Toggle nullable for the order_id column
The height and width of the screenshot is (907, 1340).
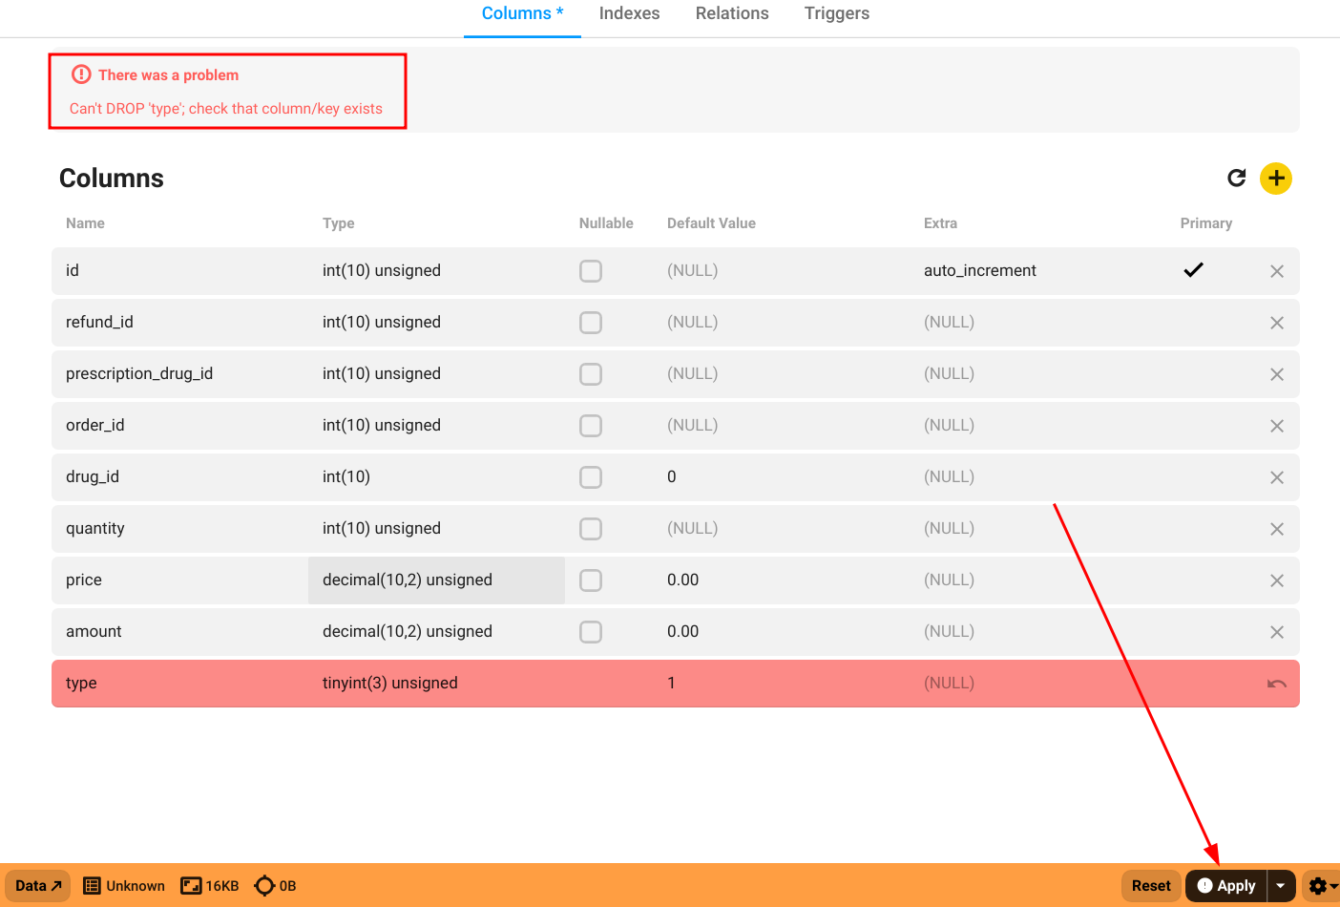(590, 425)
